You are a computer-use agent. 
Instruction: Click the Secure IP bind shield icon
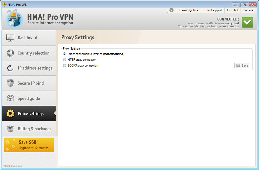coord(10,83)
